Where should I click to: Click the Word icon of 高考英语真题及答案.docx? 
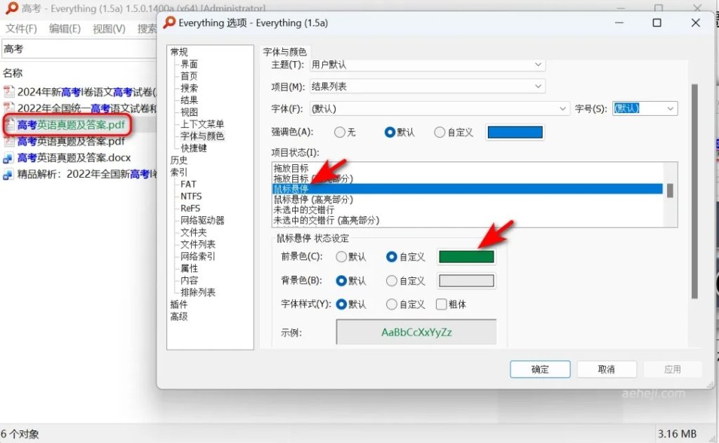pyautogui.click(x=8, y=157)
